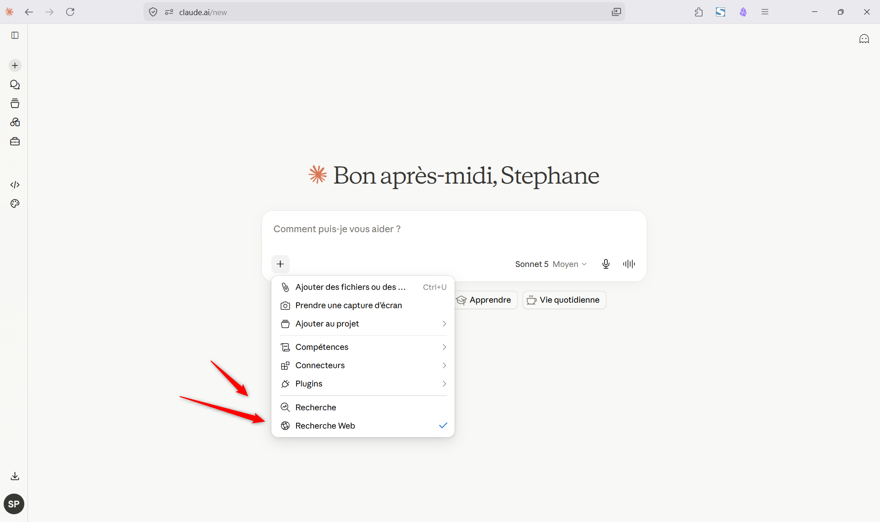Go back with browser back arrow
This screenshot has height=522, width=880.
point(29,12)
